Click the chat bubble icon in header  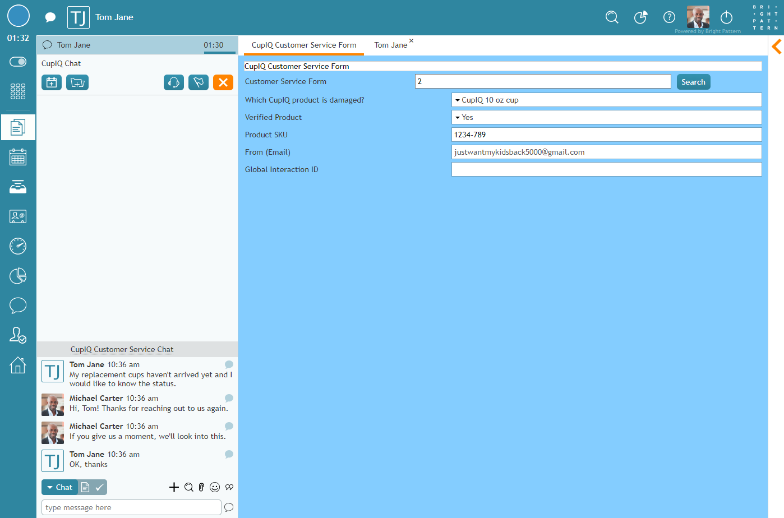coord(50,17)
